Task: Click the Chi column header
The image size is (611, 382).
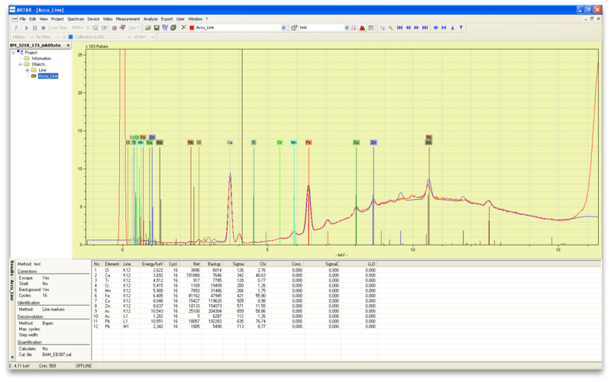Action: click(x=257, y=264)
